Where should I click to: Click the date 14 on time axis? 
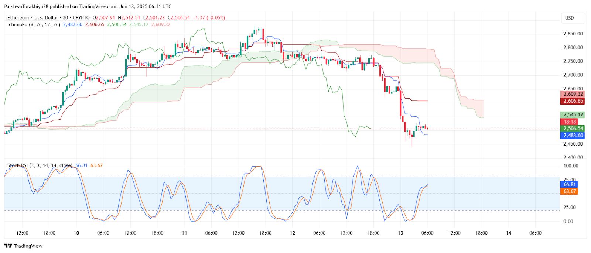[x=509, y=233]
